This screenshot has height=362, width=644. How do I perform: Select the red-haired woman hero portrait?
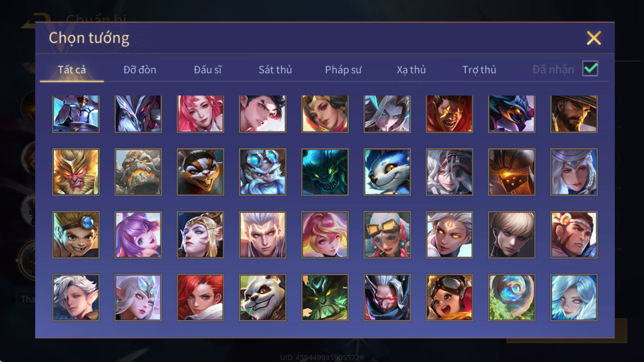coord(200,298)
